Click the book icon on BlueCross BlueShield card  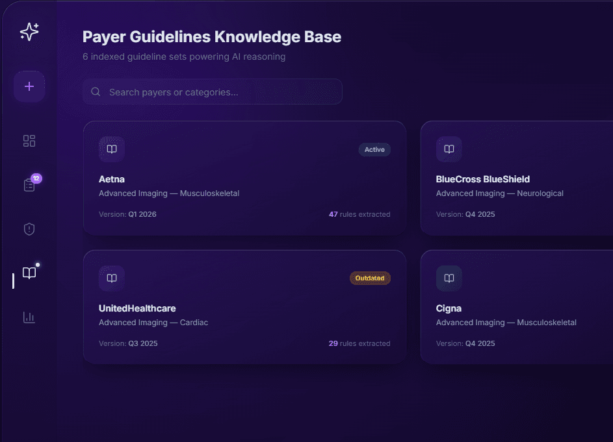click(x=449, y=149)
